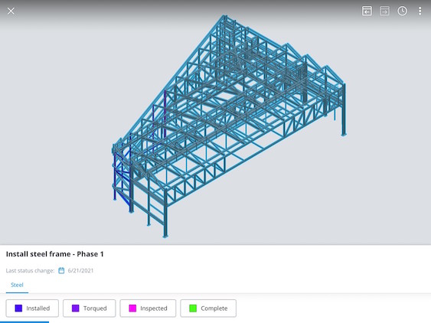Click the green Complete color swatch
The image size is (431, 323).
(193, 308)
